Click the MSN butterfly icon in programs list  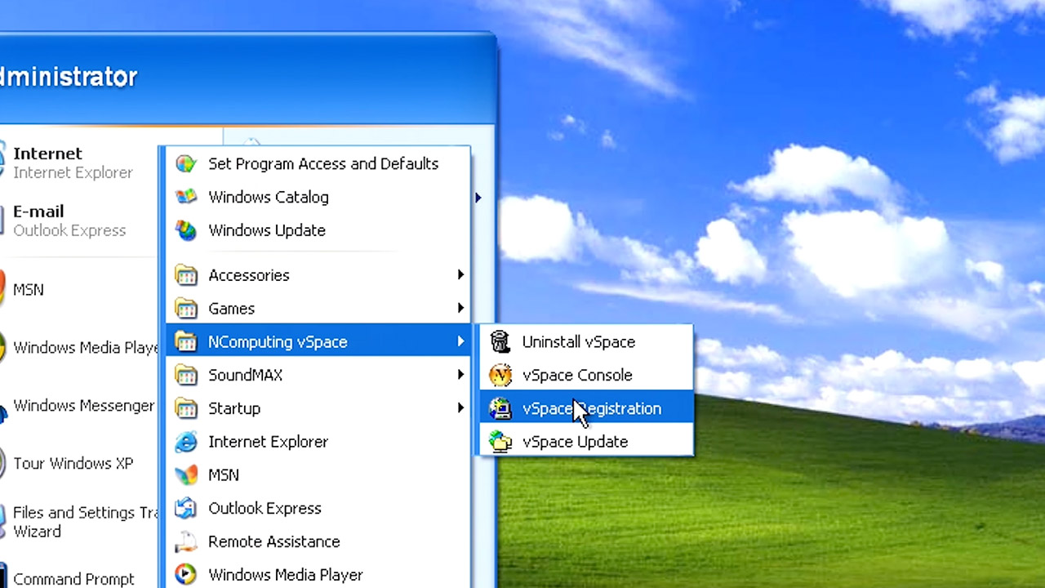186,475
